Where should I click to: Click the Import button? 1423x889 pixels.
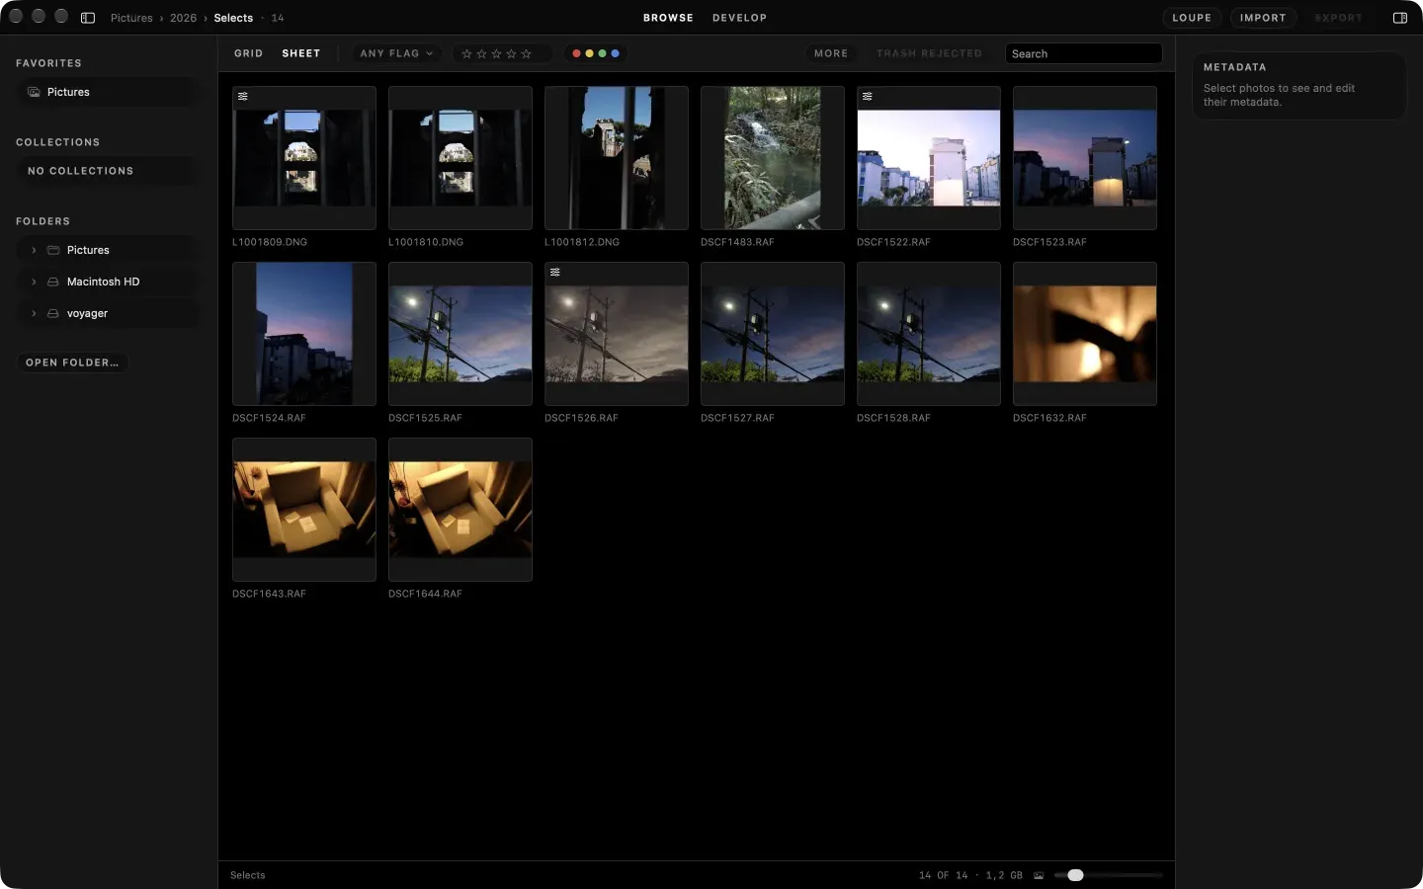point(1263,18)
